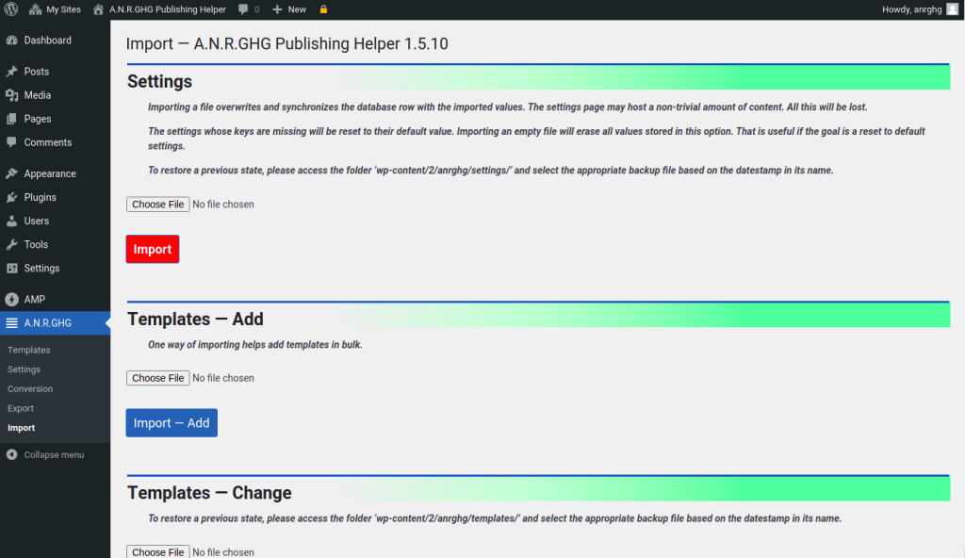Viewport: 965px width, 558px height.
Task: Go to the A.N.R.GHG Settings submenu
Action: click(24, 369)
